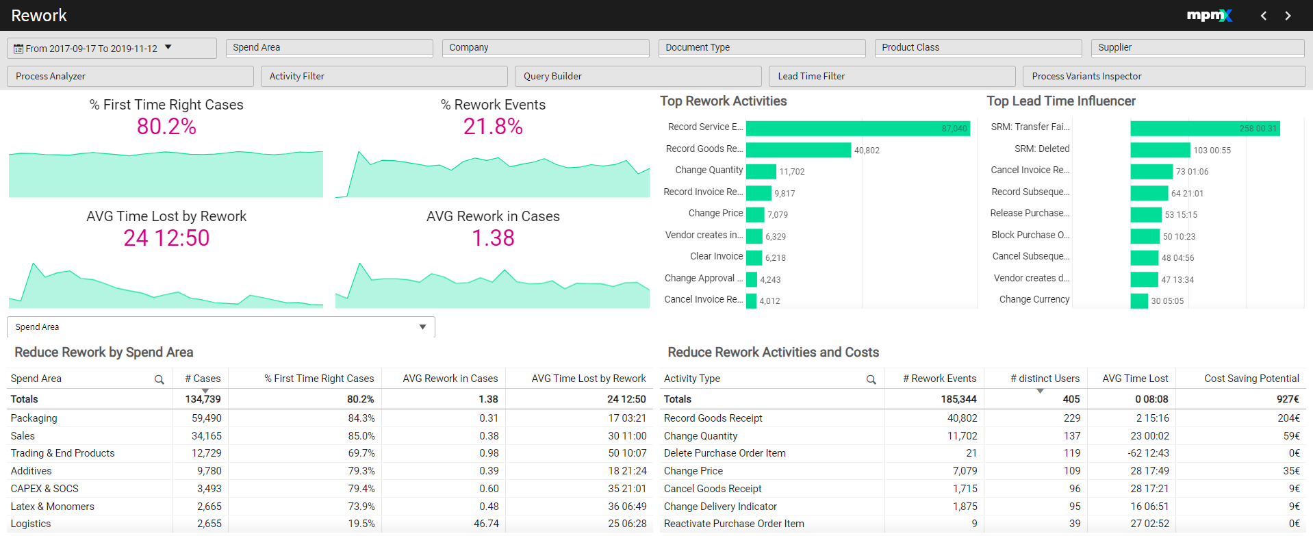Screen dimensions: 1313x536
Task: Open Process Analyzer
Action: click(x=130, y=77)
